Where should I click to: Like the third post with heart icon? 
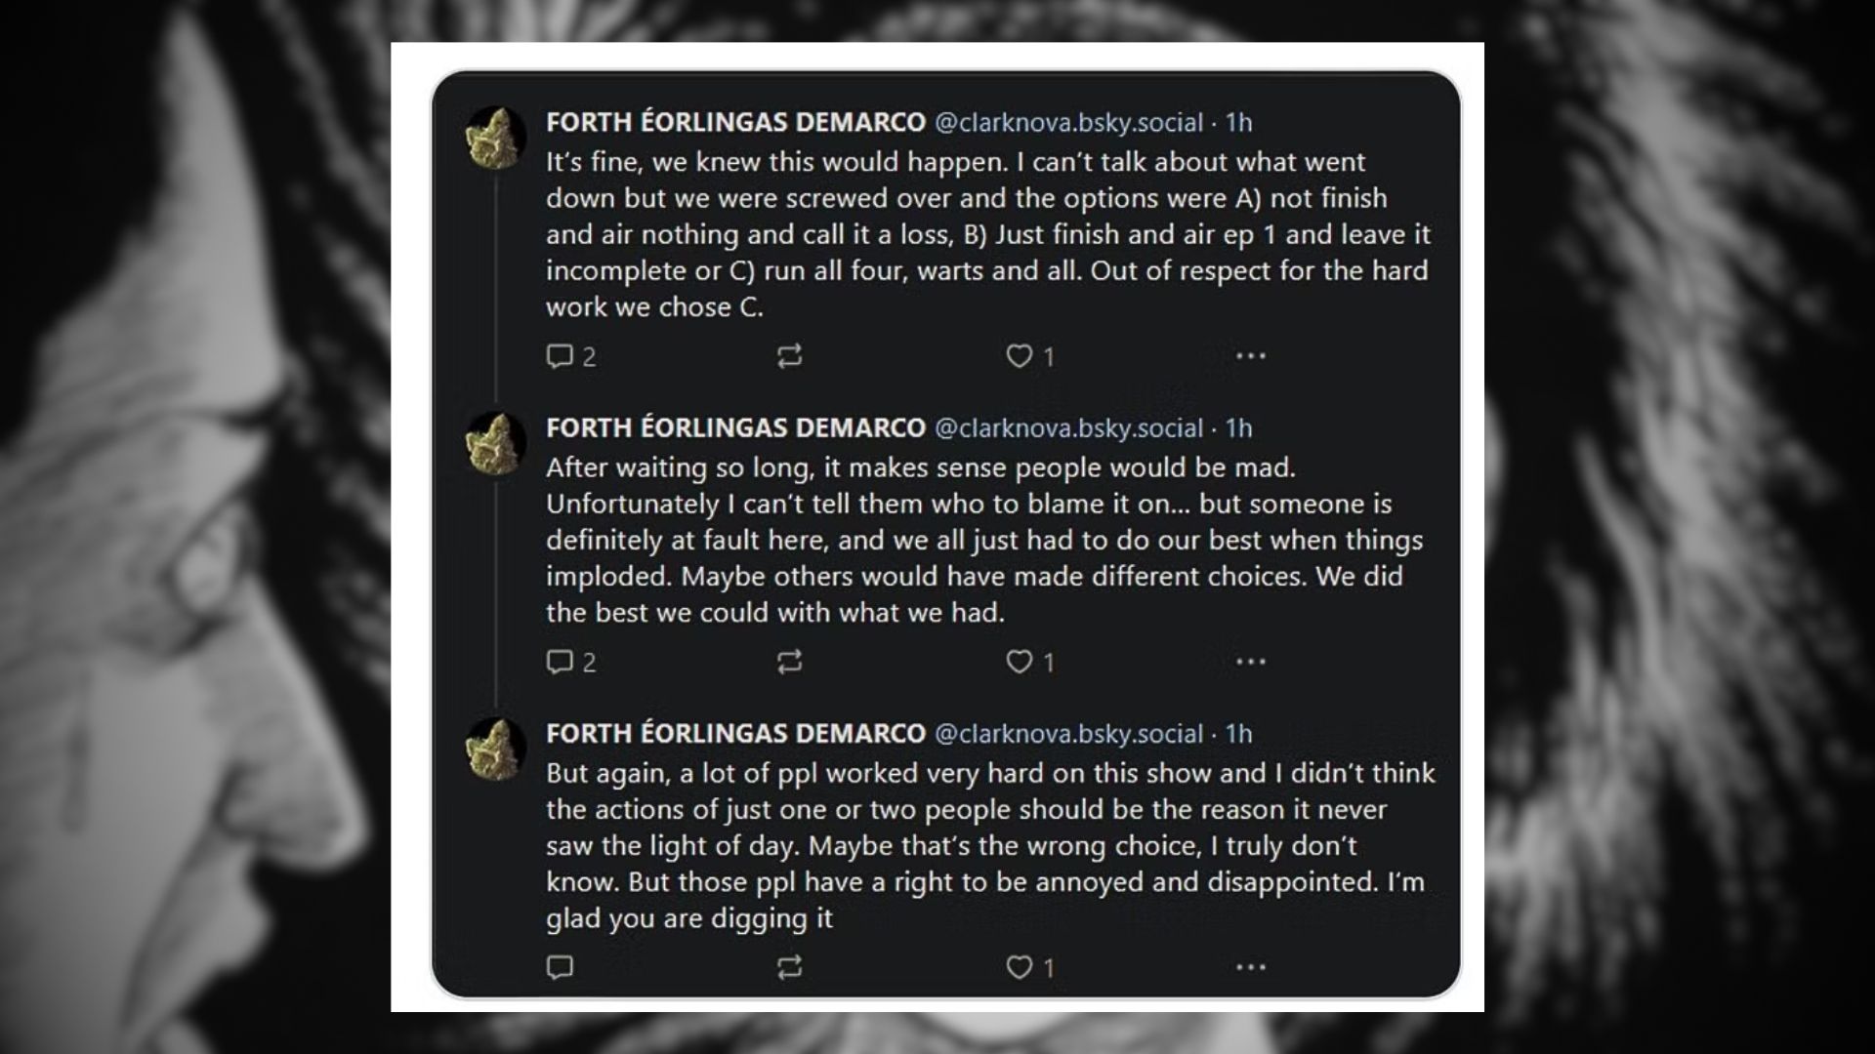1019,967
